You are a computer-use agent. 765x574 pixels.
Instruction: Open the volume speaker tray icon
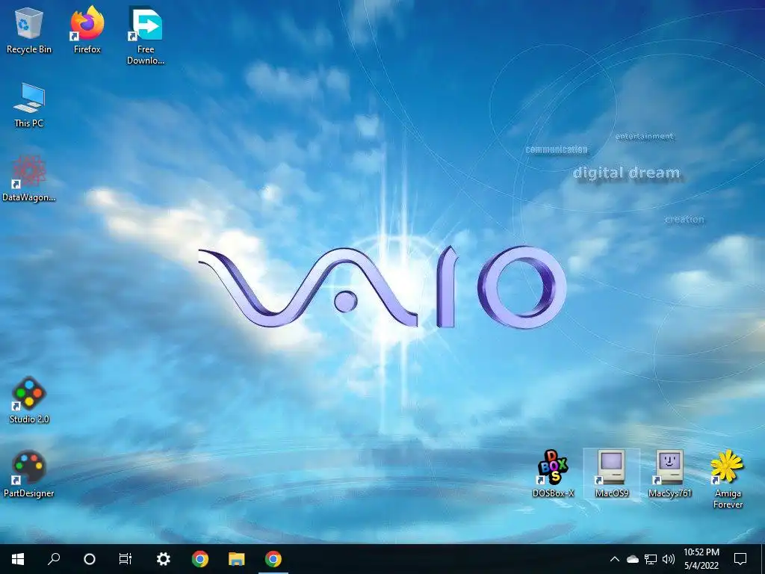coord(669,559)
